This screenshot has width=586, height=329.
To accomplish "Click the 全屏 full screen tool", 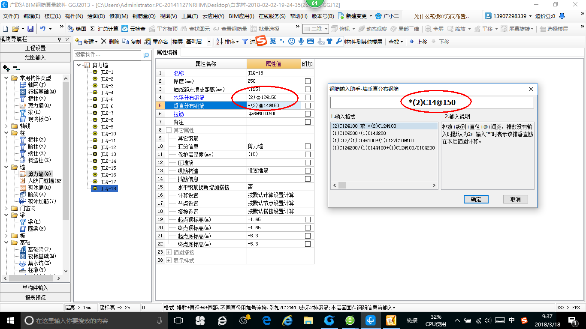I will coord(434,29).
